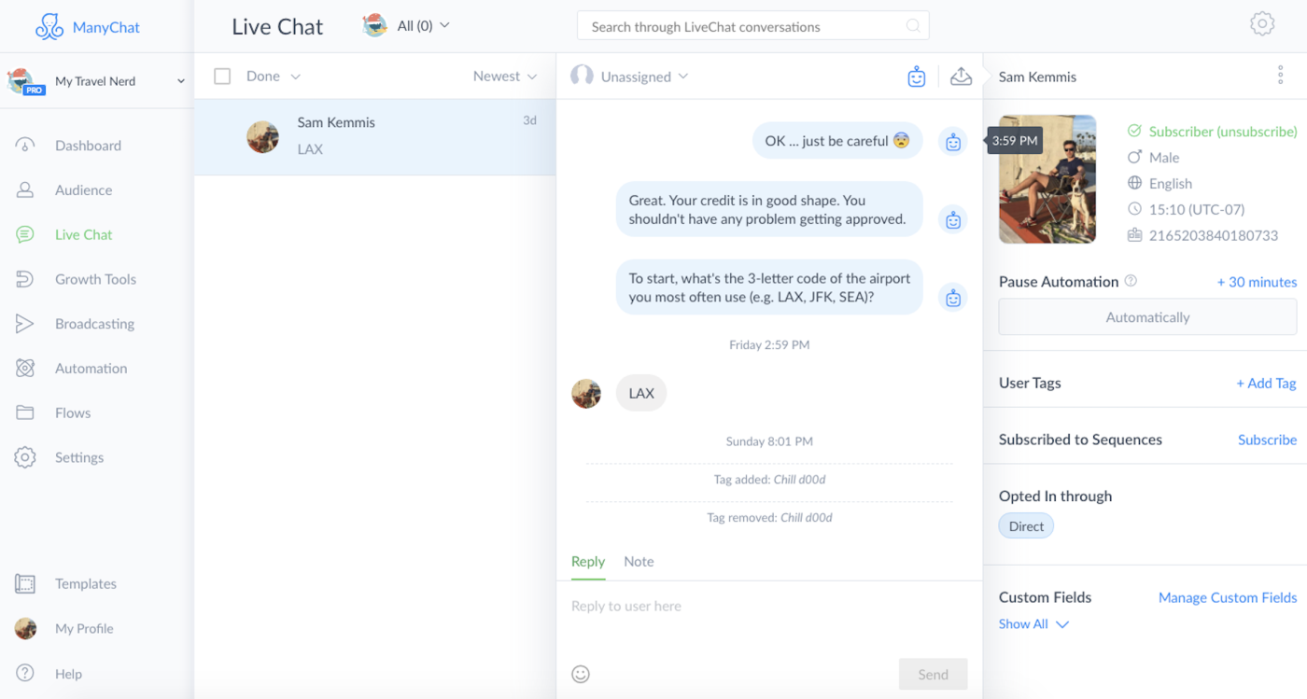
Task: Click the subscriber profile photo
Action: click(1047, 179)
